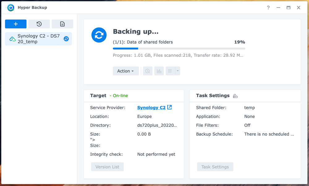Click the temp shared folder value
309x186 pixels.
pos(249,108)
